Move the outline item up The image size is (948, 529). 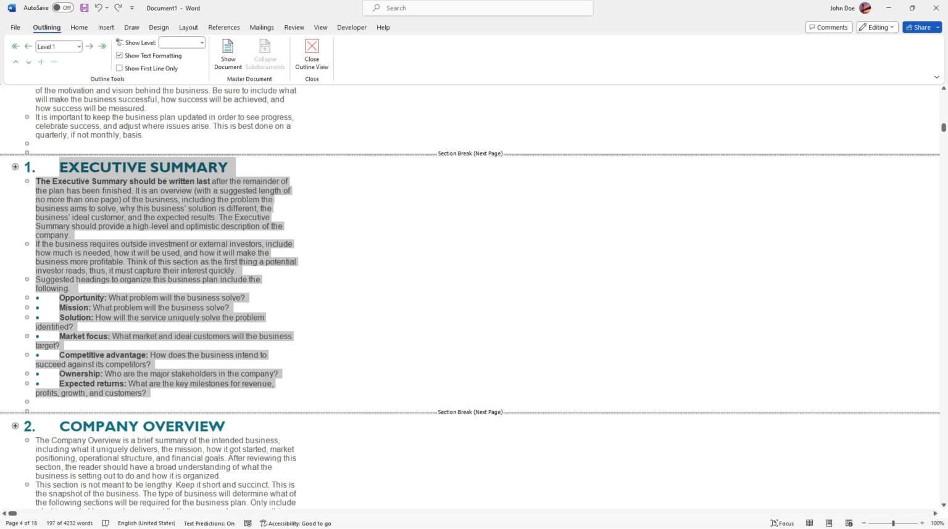tap(15, 62)
